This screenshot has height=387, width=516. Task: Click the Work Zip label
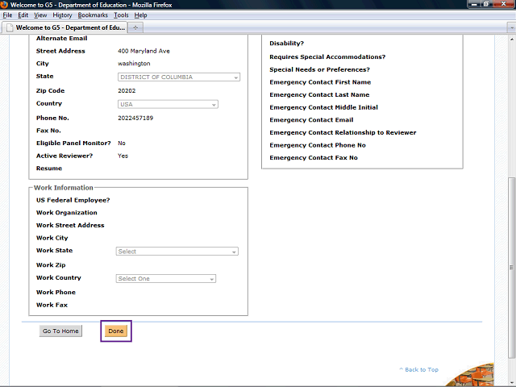click(51, 265)
